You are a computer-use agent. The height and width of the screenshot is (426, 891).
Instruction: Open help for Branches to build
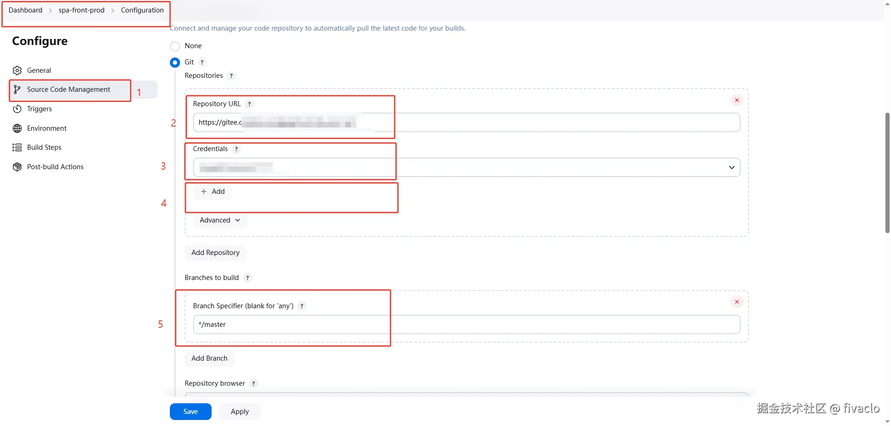click(x=248, y=278)
